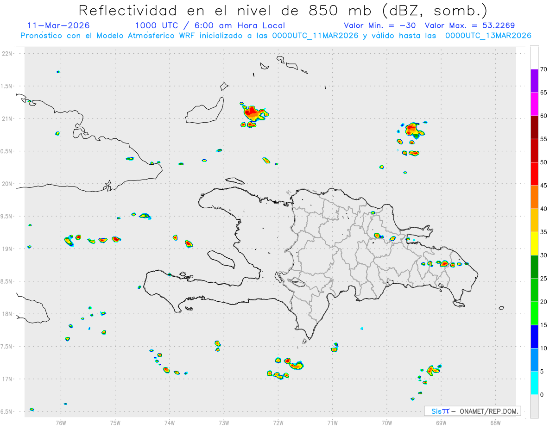
Task: Click the dark red 55–60 dBZ swatch
Action: (534, 127)
